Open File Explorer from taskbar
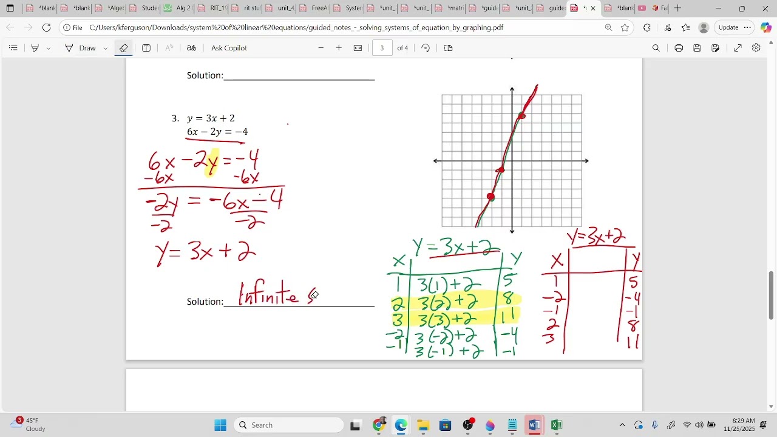The image size is (777, 437). pos(423,425)
